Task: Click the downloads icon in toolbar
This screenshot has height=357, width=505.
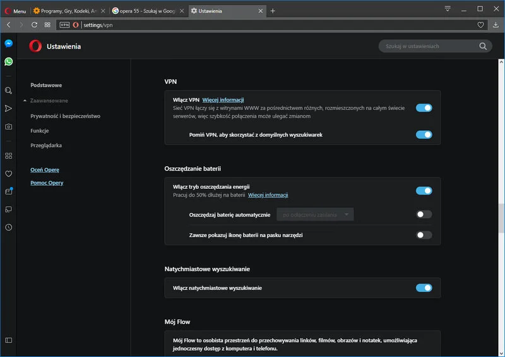Action: 496,25
